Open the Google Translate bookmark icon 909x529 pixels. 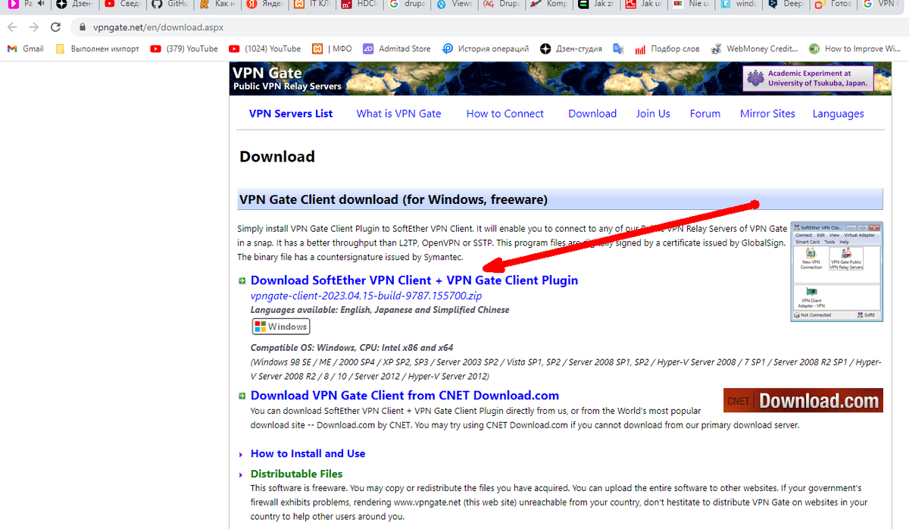[618, 49]
